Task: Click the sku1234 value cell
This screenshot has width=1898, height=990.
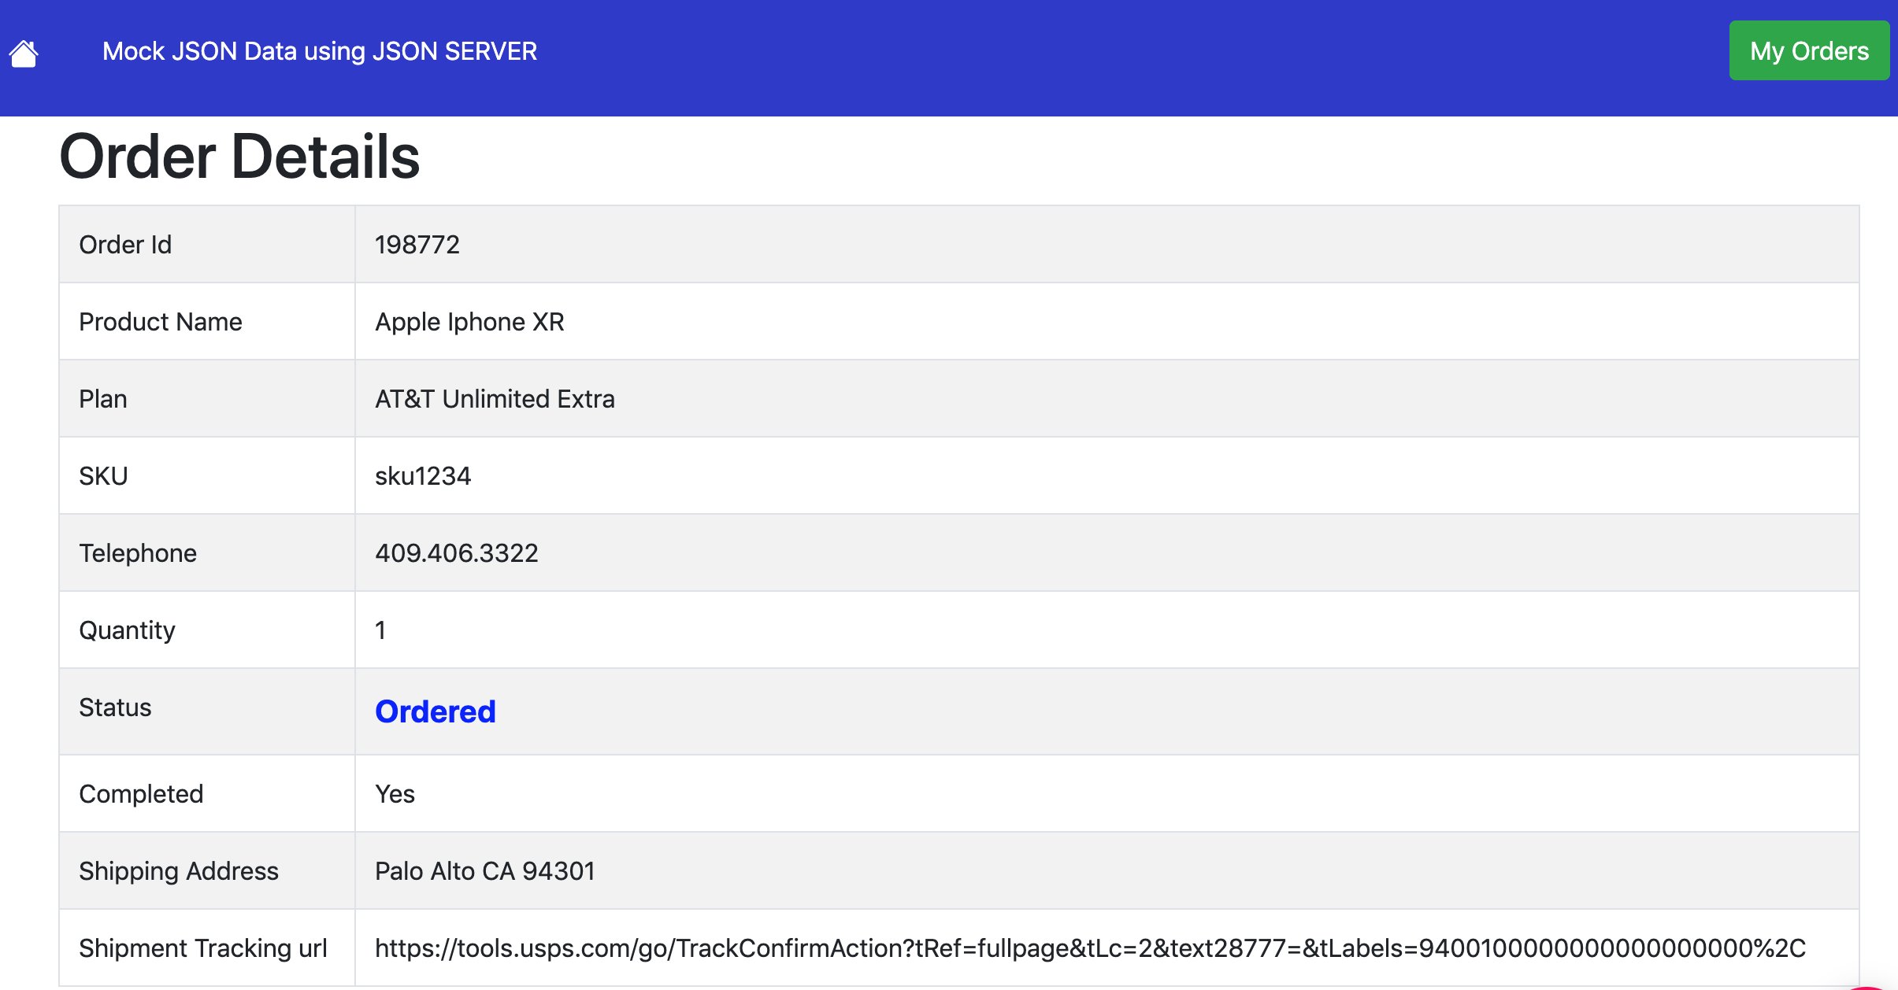Action: tap(422, 476)
